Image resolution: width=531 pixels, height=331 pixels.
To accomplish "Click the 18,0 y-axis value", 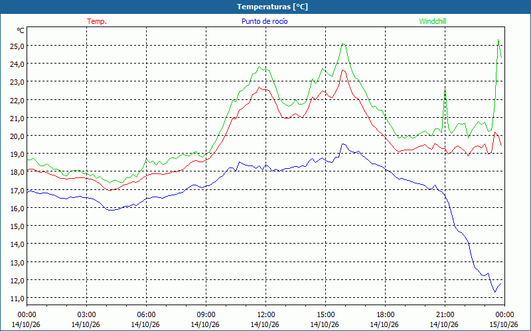I will point(17,172).
